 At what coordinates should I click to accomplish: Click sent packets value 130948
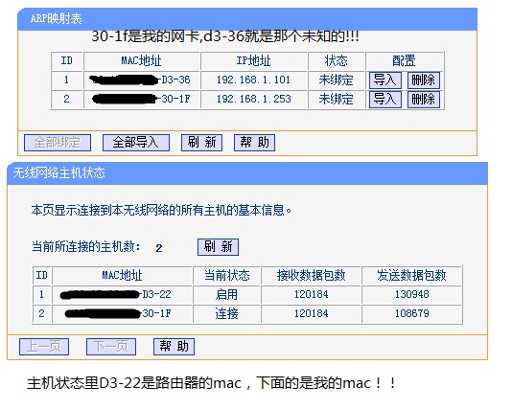411,294
